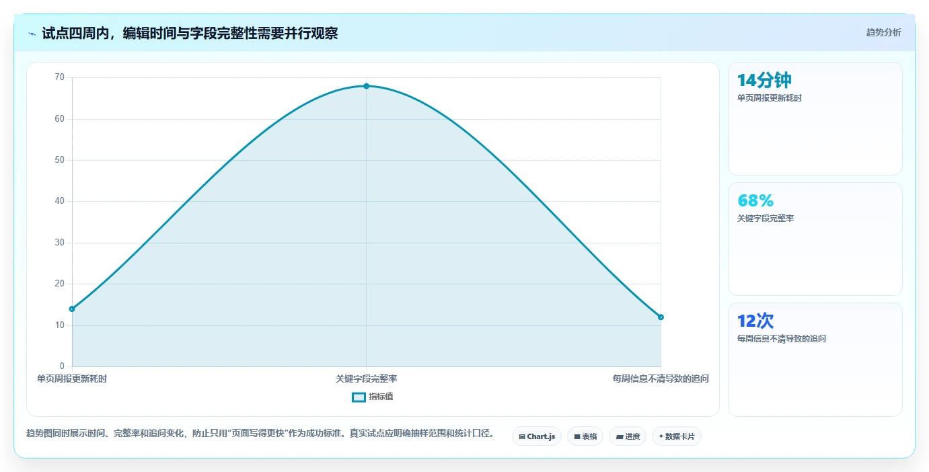Click the data point above 每周信息不清导致的追问

click(x=661, y=317)
